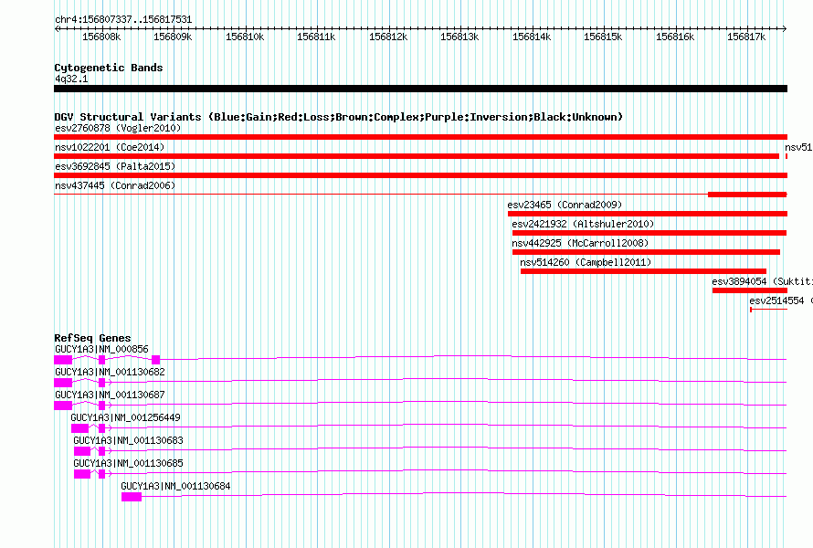Viewport: 813px width, 548px height.
Task: Open variant label esv23465 (Conrad2009)
Action: pos(565,205)
